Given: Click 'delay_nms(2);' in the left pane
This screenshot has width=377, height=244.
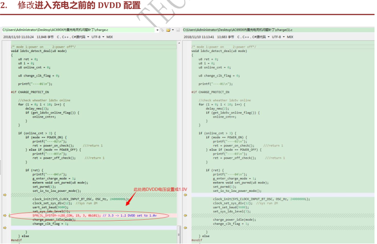Looking at the screenshot, I should coord(37,109).
